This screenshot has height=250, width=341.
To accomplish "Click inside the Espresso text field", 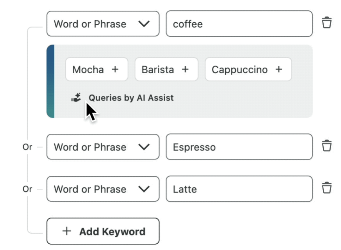I will point(239,147).
